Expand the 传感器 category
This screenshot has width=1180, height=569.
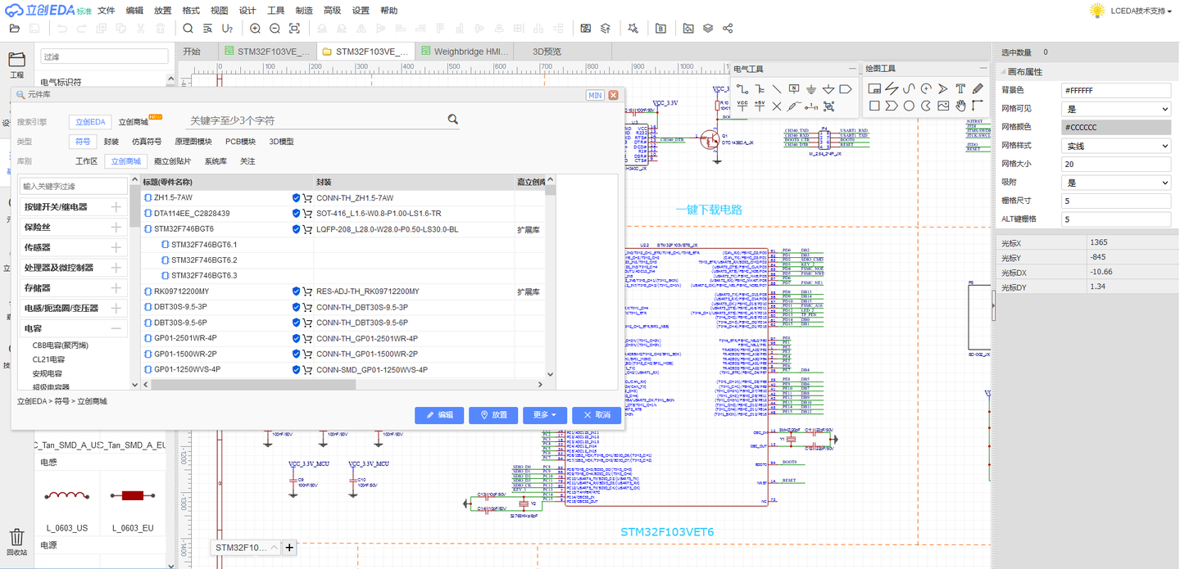(116, 247)
